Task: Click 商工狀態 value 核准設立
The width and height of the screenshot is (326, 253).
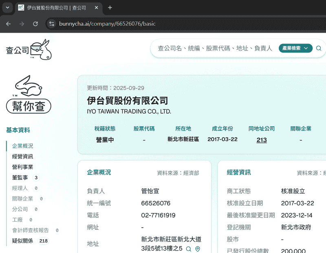Action: pyautogui.click(x=293, y=191)
